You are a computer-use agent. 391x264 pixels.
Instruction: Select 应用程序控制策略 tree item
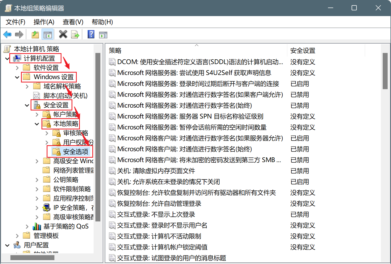(x=73, y=198)
